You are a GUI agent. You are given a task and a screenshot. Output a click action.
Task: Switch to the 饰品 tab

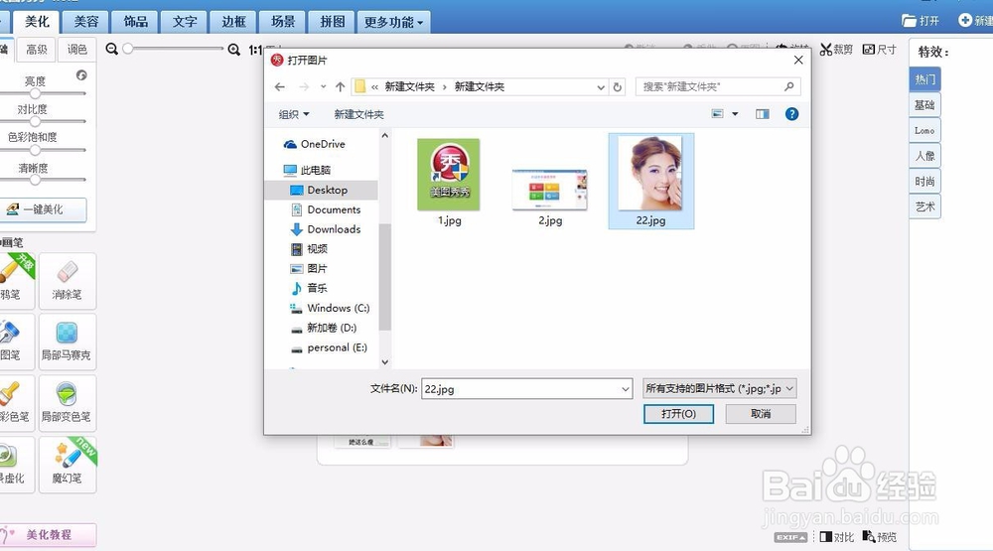tap(135, 22)
